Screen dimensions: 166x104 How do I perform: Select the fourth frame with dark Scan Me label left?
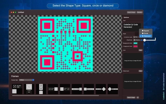click(53, 89)
